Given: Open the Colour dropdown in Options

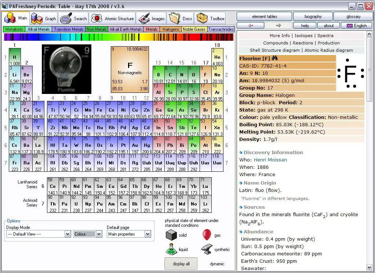Looking at the screenshot, I should click(x=99, y=234).
